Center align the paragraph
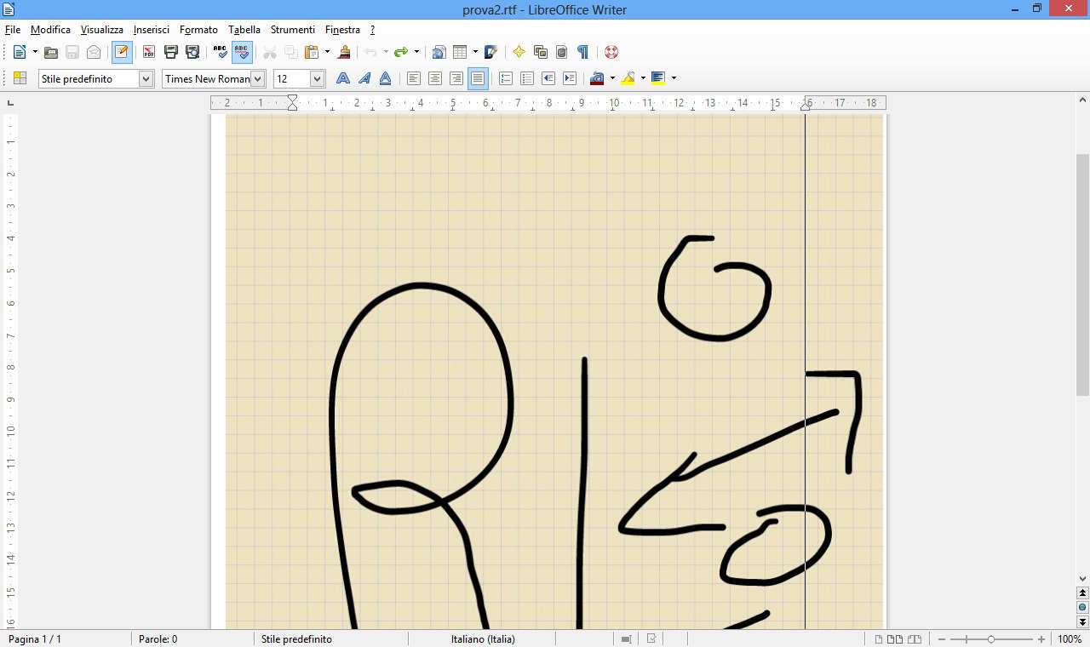The height and width of the screenshot is (647, 1090). [x=435, y=78]
